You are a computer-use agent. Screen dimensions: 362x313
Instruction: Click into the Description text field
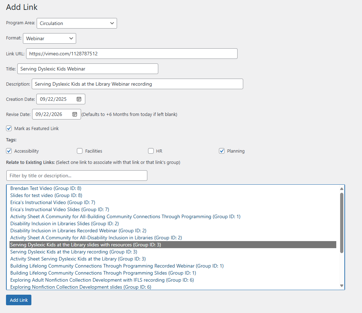point(137,84)
